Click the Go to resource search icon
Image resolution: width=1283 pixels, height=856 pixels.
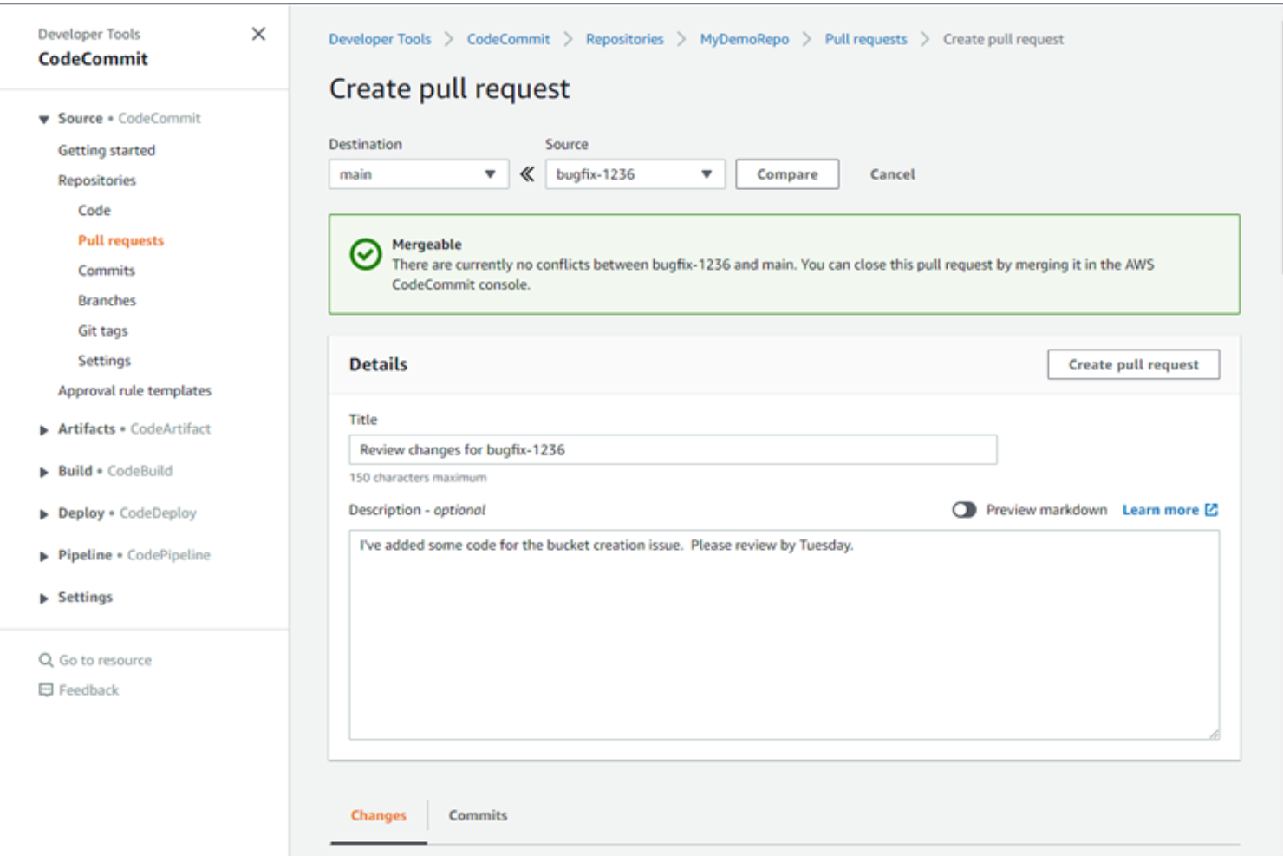point(46,660)
